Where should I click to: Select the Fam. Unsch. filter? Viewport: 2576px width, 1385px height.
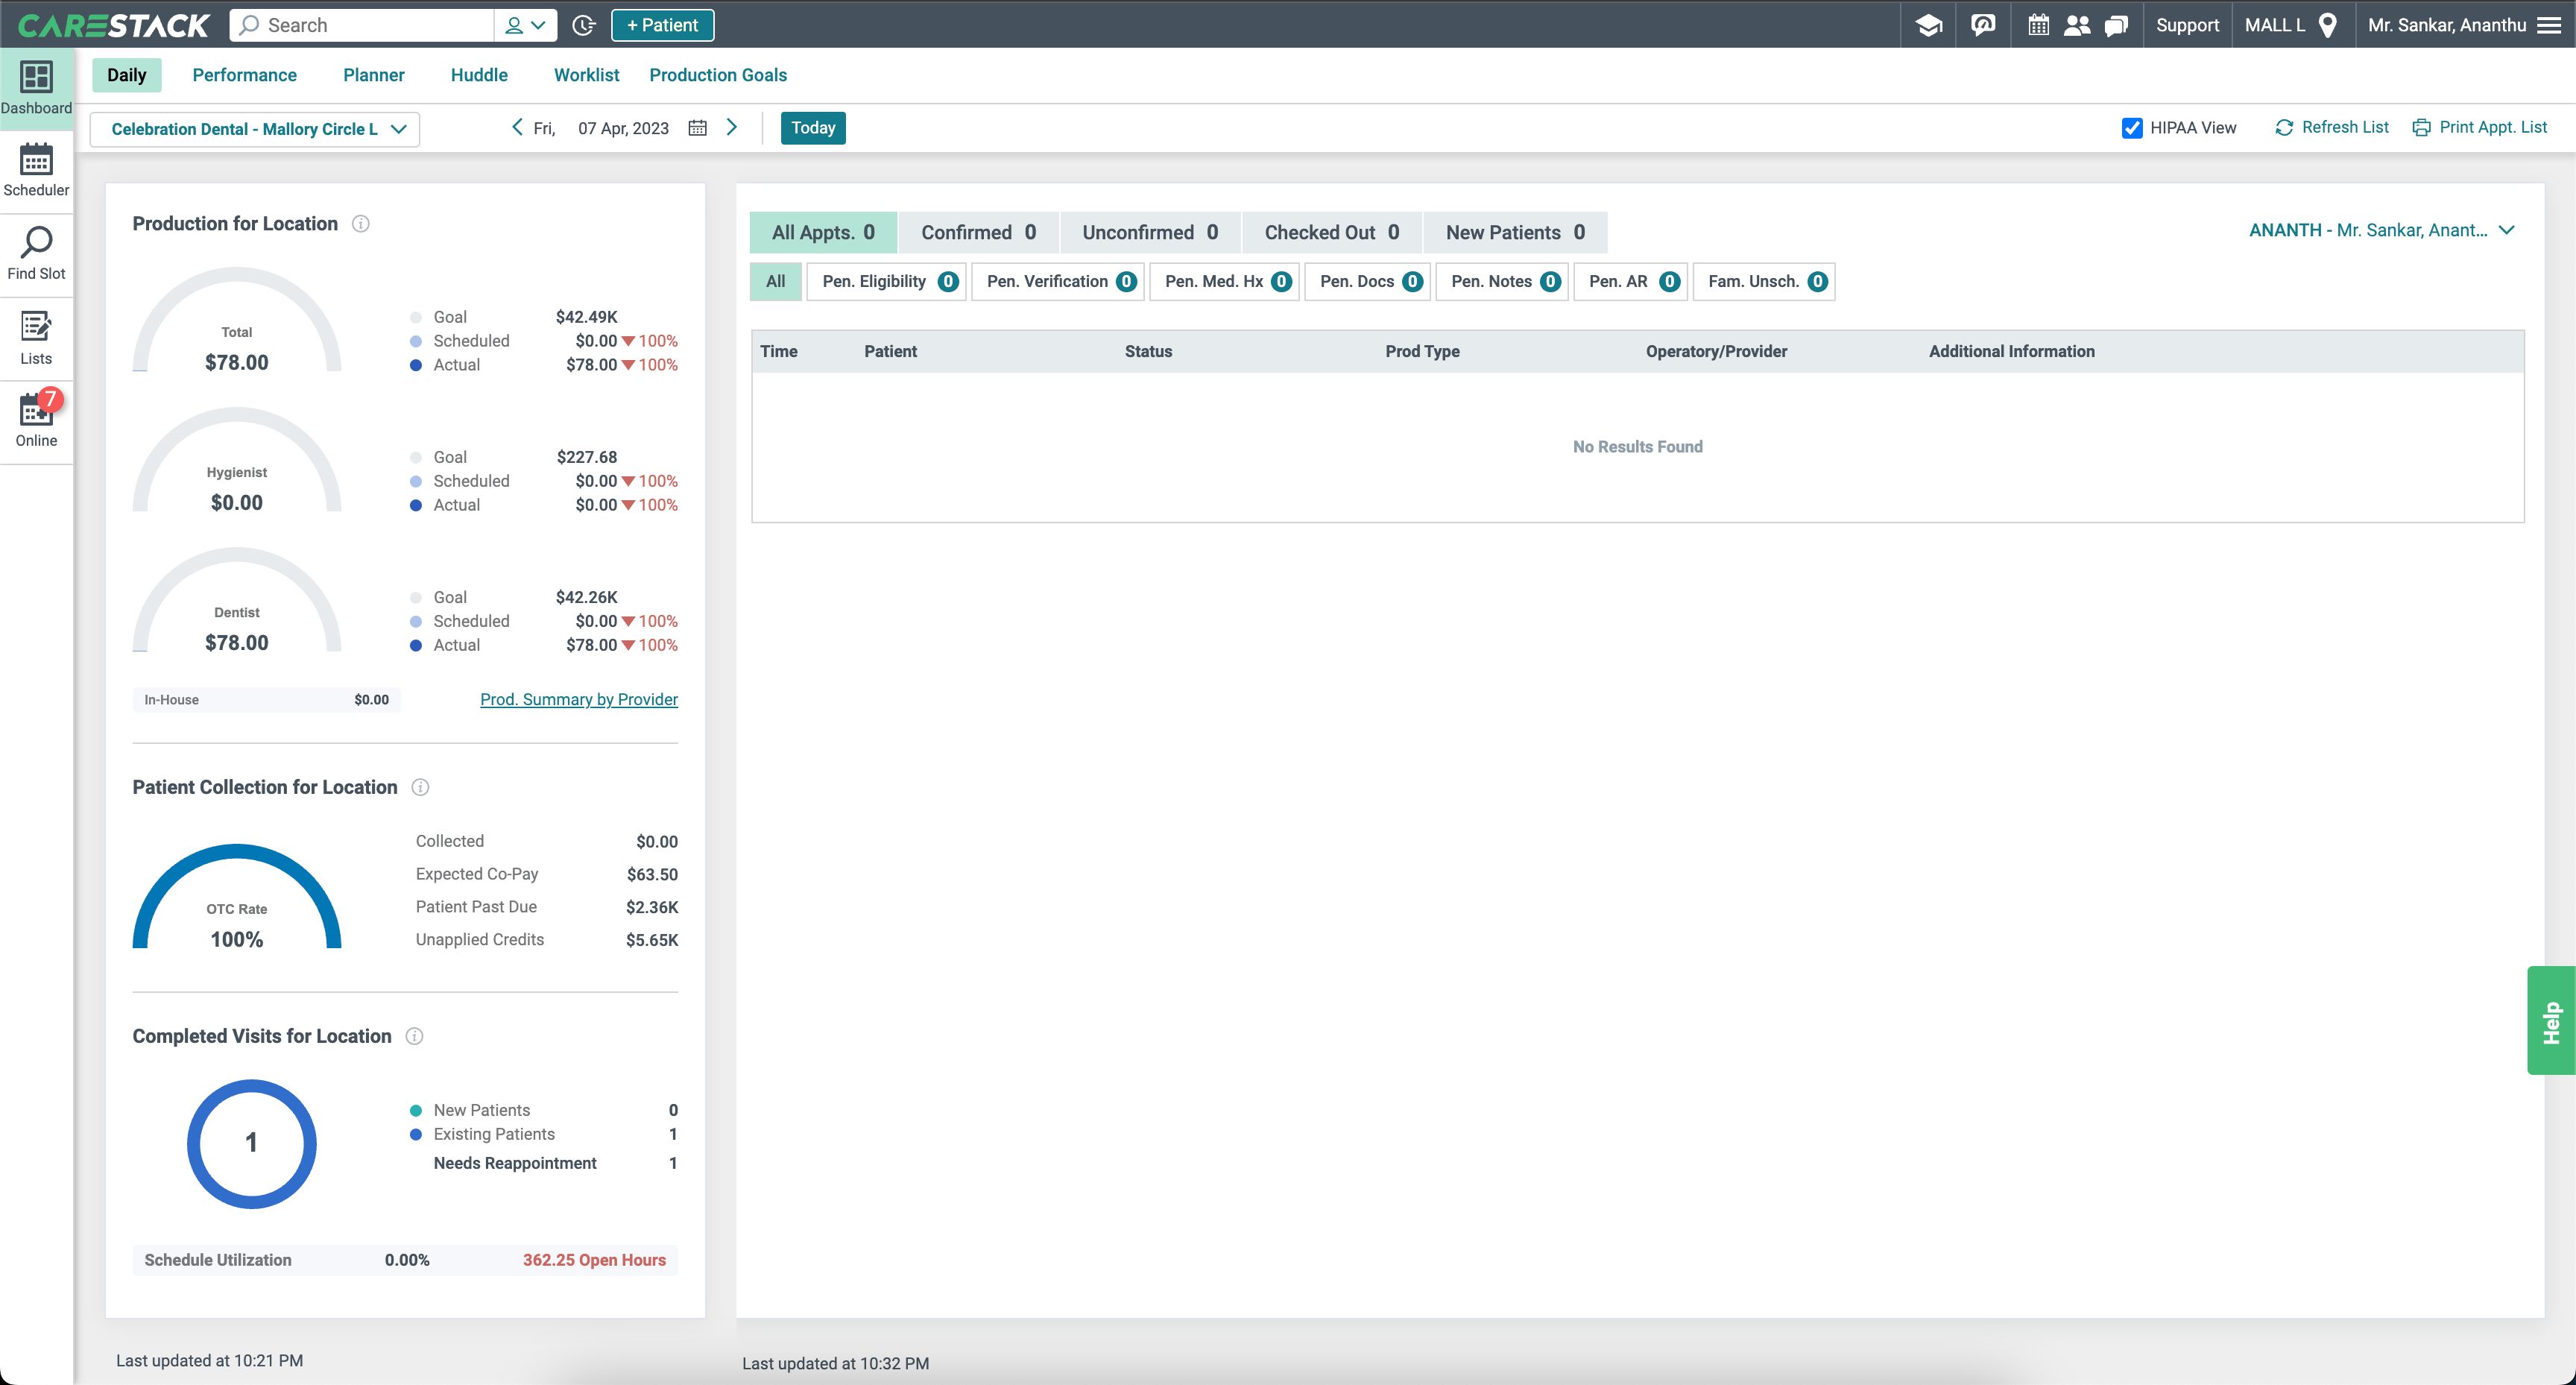(x=1764, y=282)
